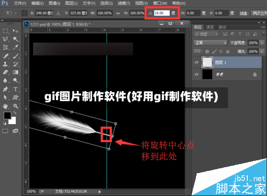Select the Blur drop tool
267x196 pixels.
(x=5, y=80)
